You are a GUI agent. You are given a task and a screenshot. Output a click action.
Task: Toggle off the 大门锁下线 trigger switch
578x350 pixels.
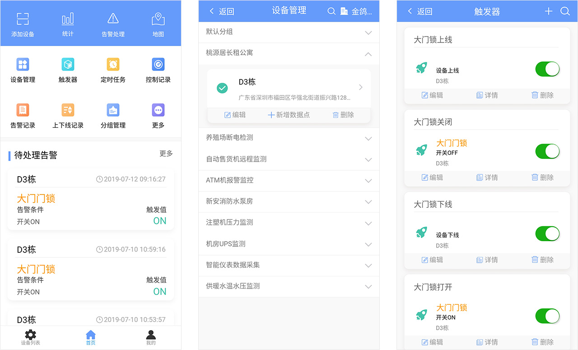(x=547, y=233)
